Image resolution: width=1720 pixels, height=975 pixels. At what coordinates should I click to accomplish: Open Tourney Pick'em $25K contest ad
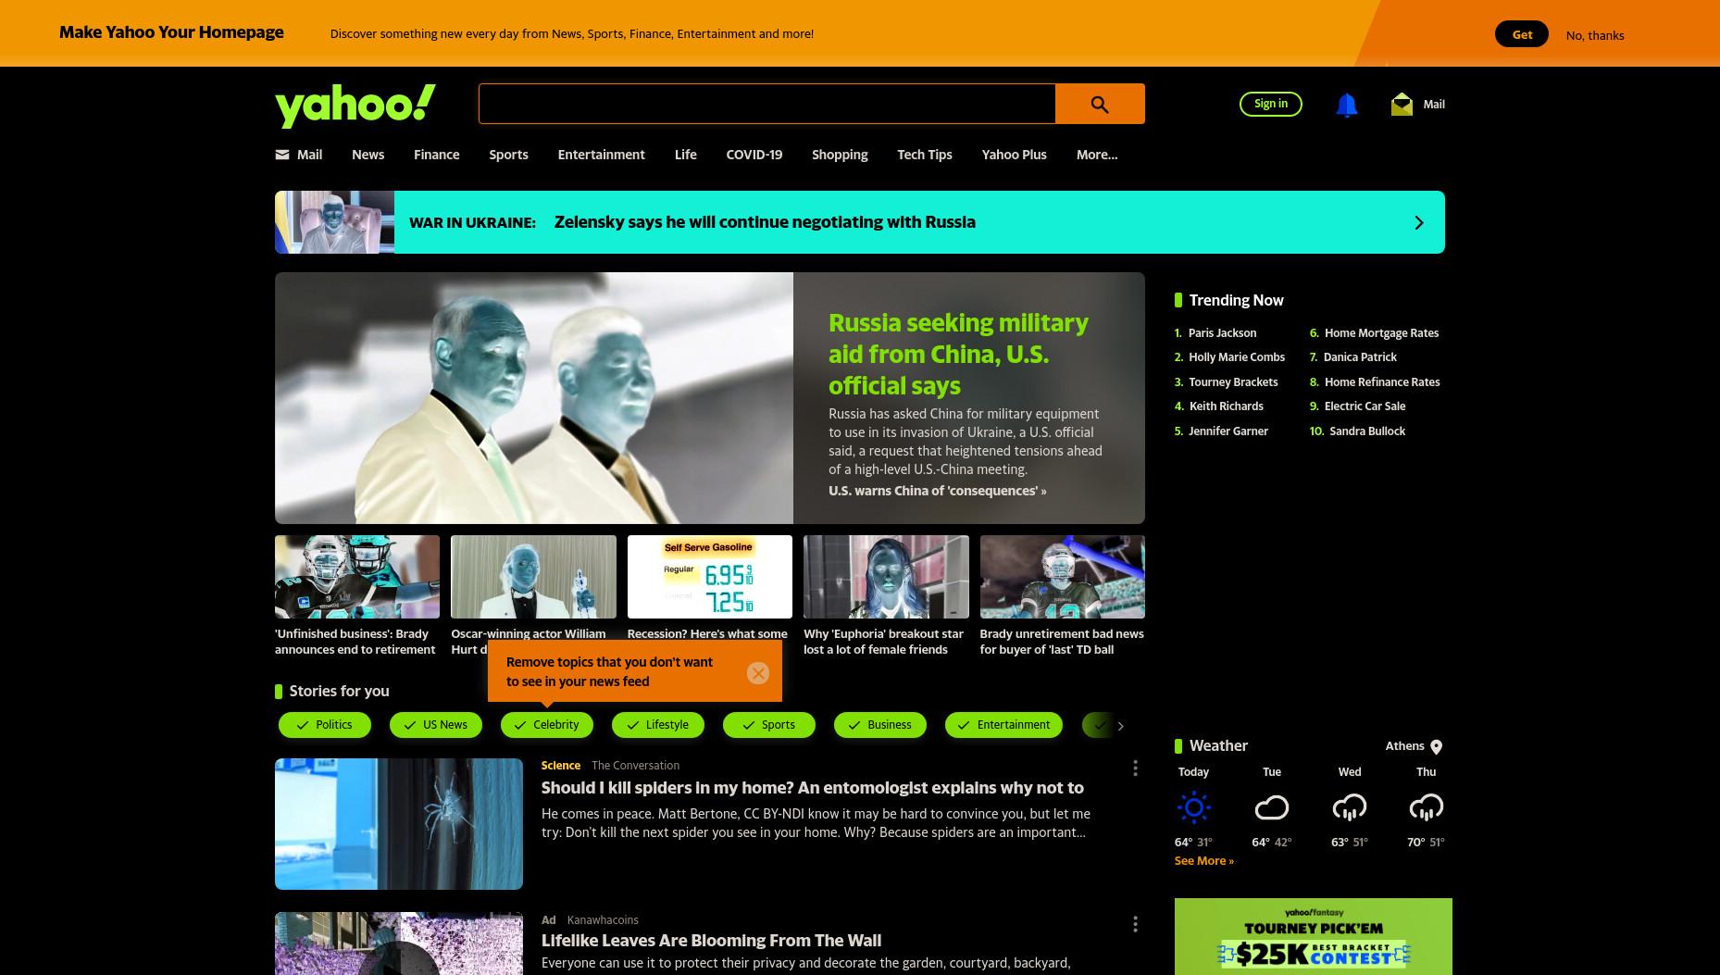pyautogui.click(x=1313, y=936)
